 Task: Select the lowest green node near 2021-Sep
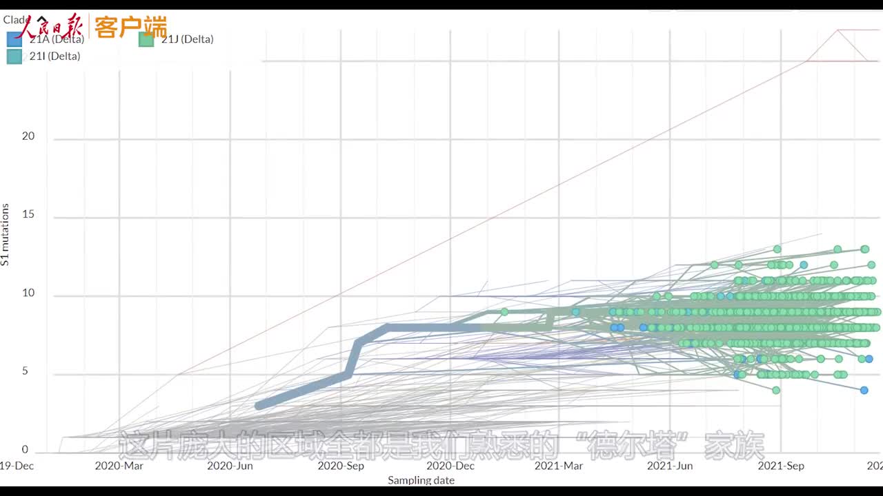[776, 390]
